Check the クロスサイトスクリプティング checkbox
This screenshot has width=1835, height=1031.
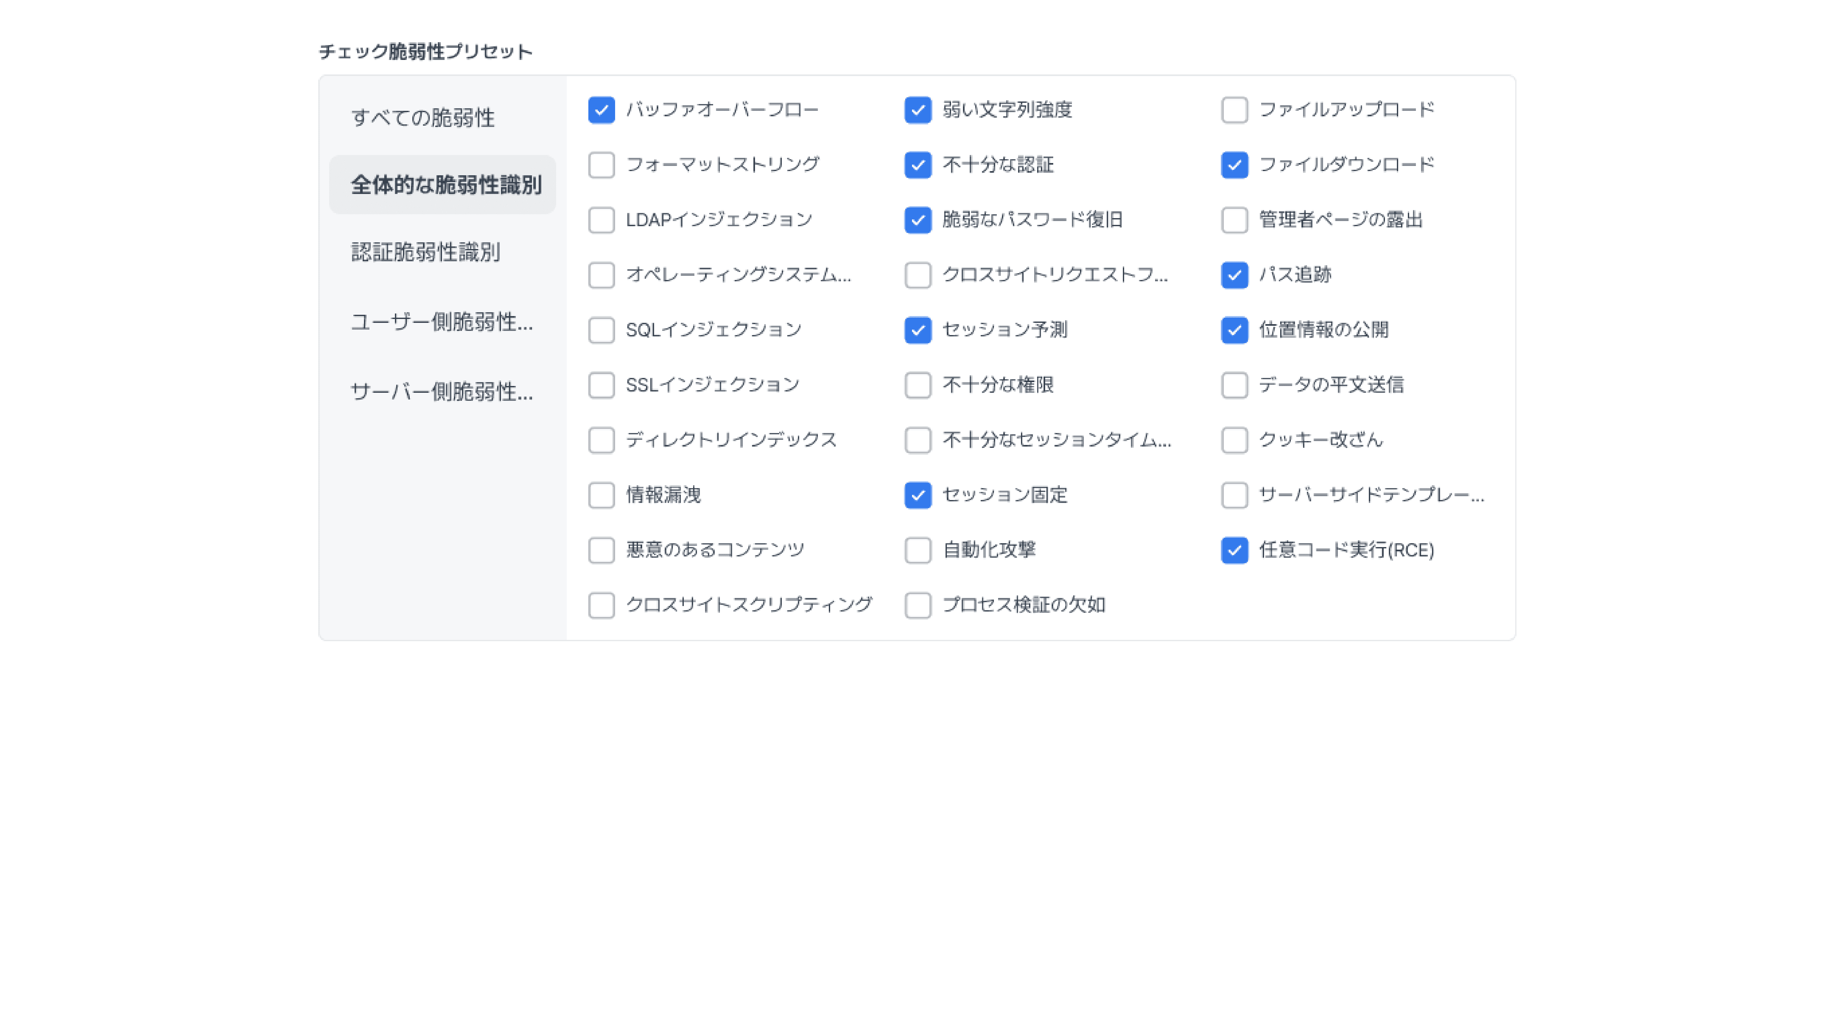point(601,604)
